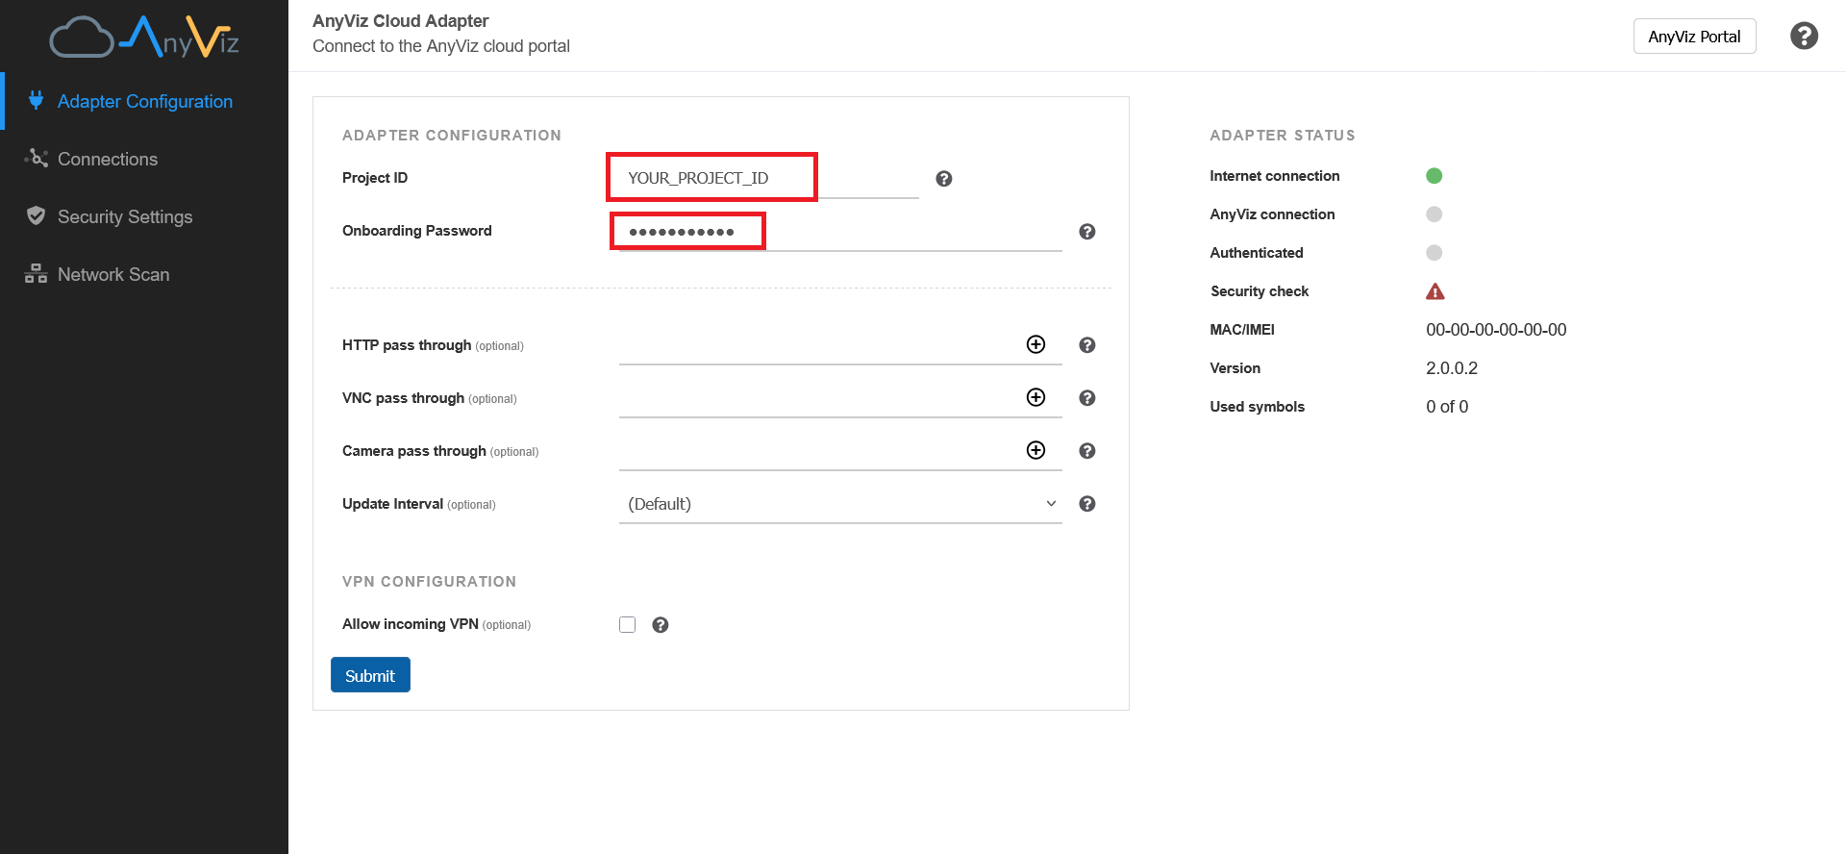Click the Security Settings shield icon
The image size is (1846, 854).
tap(36, 215)
